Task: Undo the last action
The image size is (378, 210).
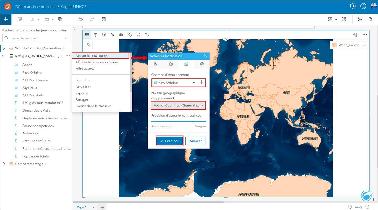Action: coord(80,19)
